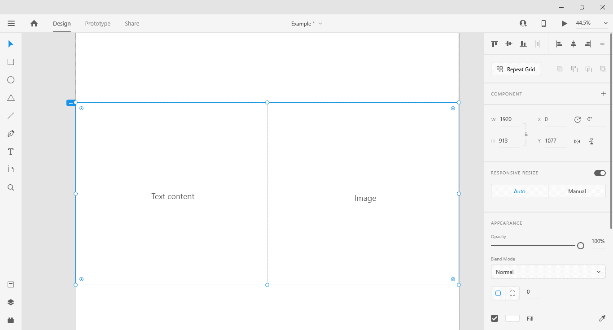The width and height of the screenshot is (613, 330).
Task: Click the boolean Subtract operation icon
Action: pyautogui.click(x=574, y=69)
